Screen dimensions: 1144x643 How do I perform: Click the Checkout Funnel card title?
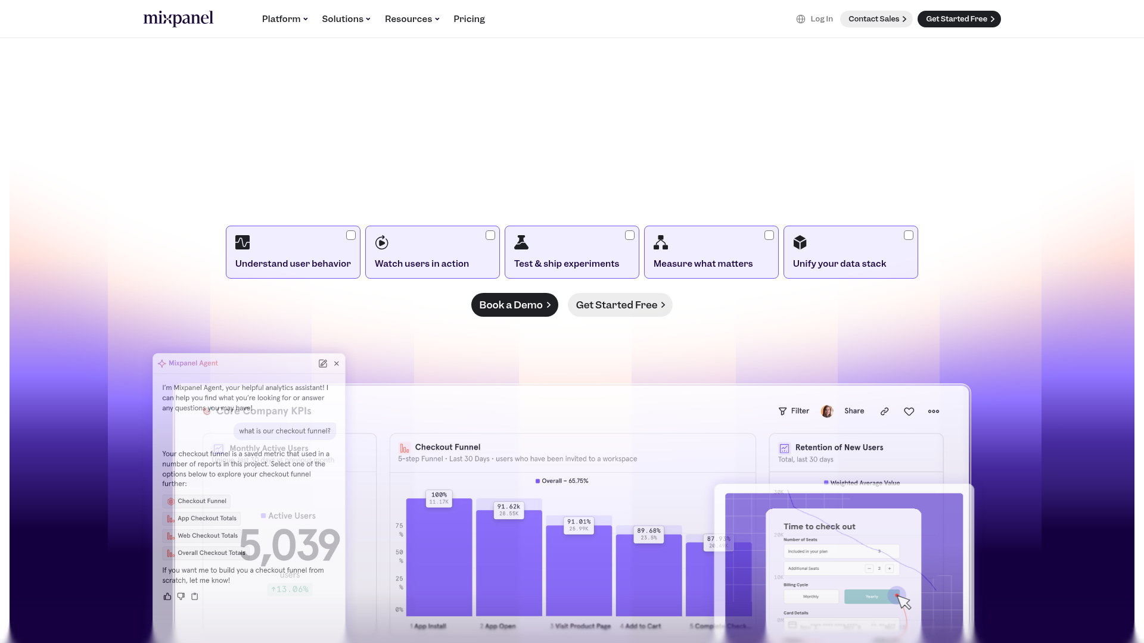pyautogui.click(x=447, y=447)
